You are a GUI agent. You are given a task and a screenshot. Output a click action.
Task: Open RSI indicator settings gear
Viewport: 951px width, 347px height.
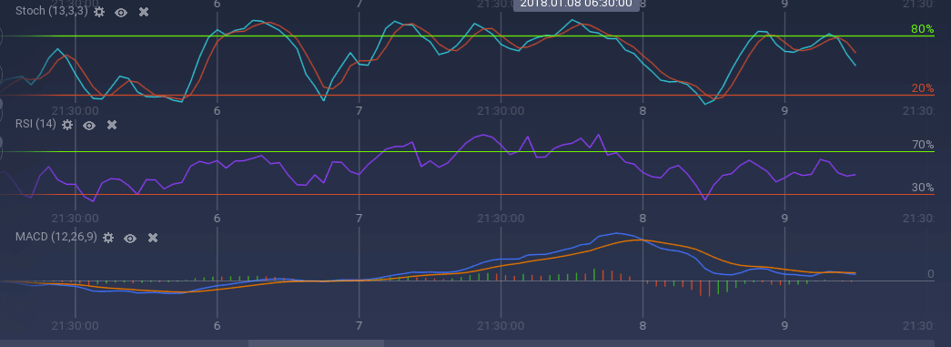tap(67, 125)
